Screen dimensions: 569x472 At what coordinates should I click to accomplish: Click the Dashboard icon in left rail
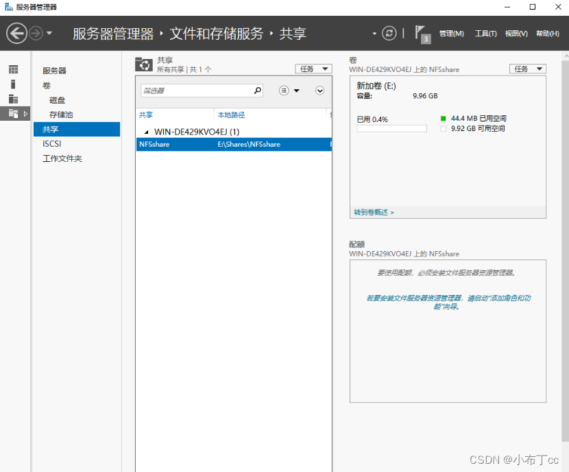coord(14,69)
